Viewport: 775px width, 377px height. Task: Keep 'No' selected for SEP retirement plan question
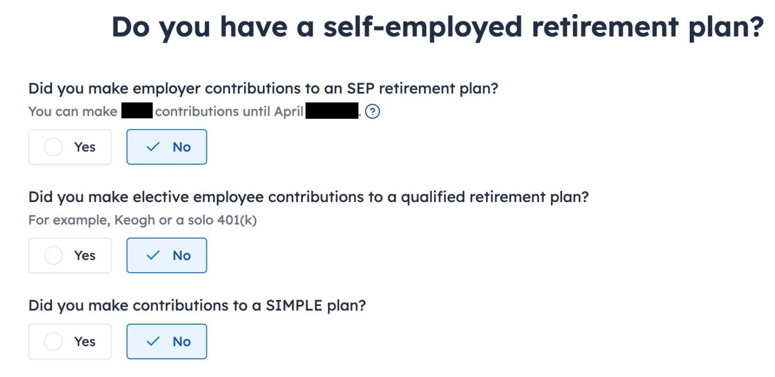point(167,147)
